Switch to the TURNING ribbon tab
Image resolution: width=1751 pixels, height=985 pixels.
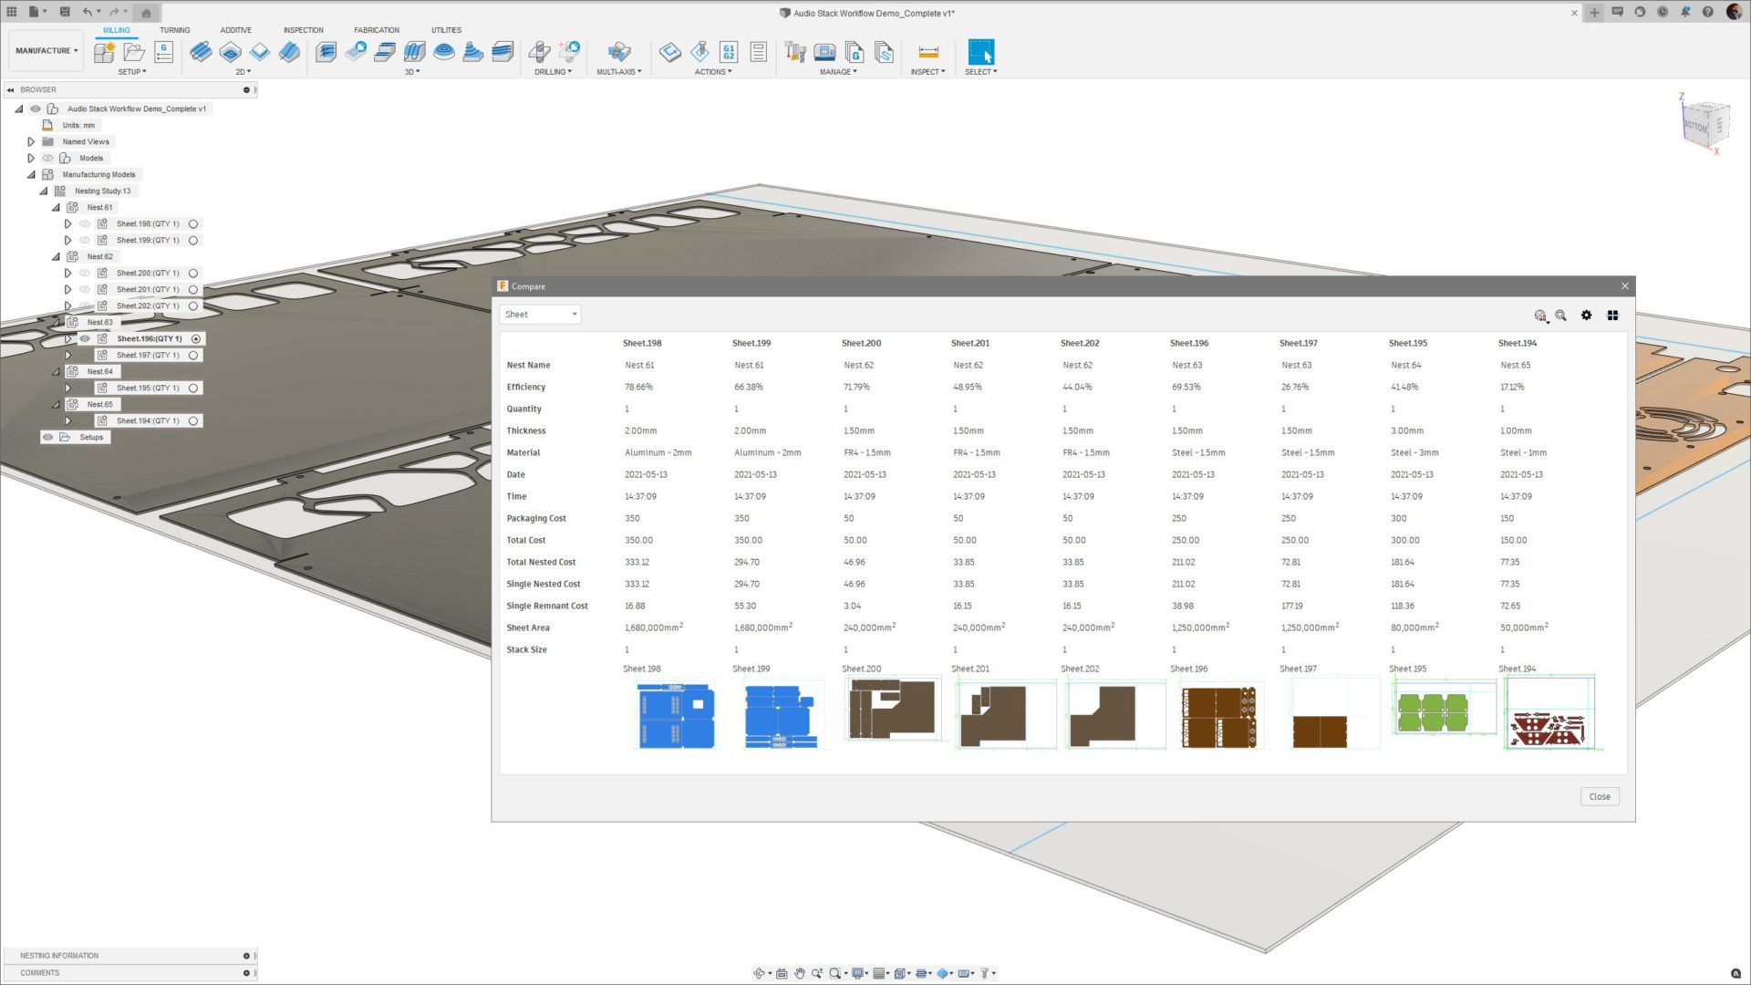click(175, 29)
